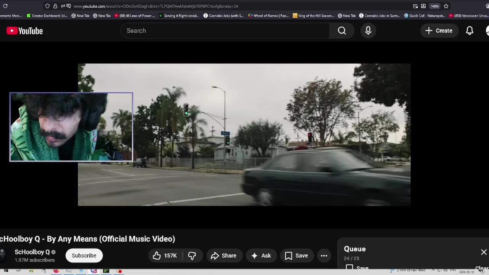Viewport: 489px width, 275px height.
Task: Open Wheel of Names bookmark
Action: [269, 16]
